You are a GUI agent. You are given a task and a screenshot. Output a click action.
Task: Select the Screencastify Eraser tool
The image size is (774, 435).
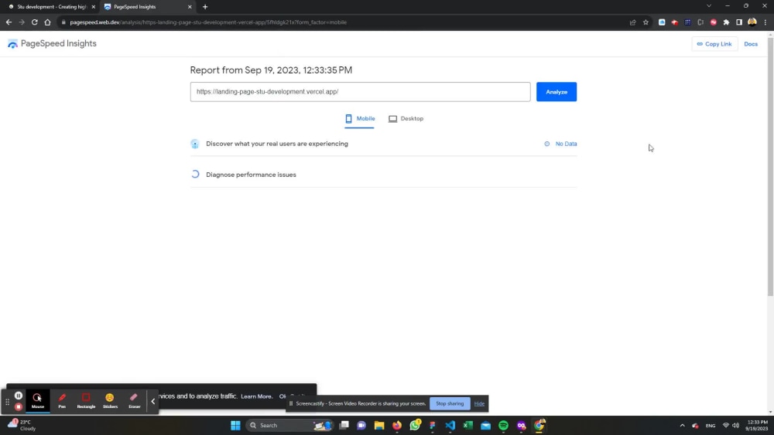134,401
